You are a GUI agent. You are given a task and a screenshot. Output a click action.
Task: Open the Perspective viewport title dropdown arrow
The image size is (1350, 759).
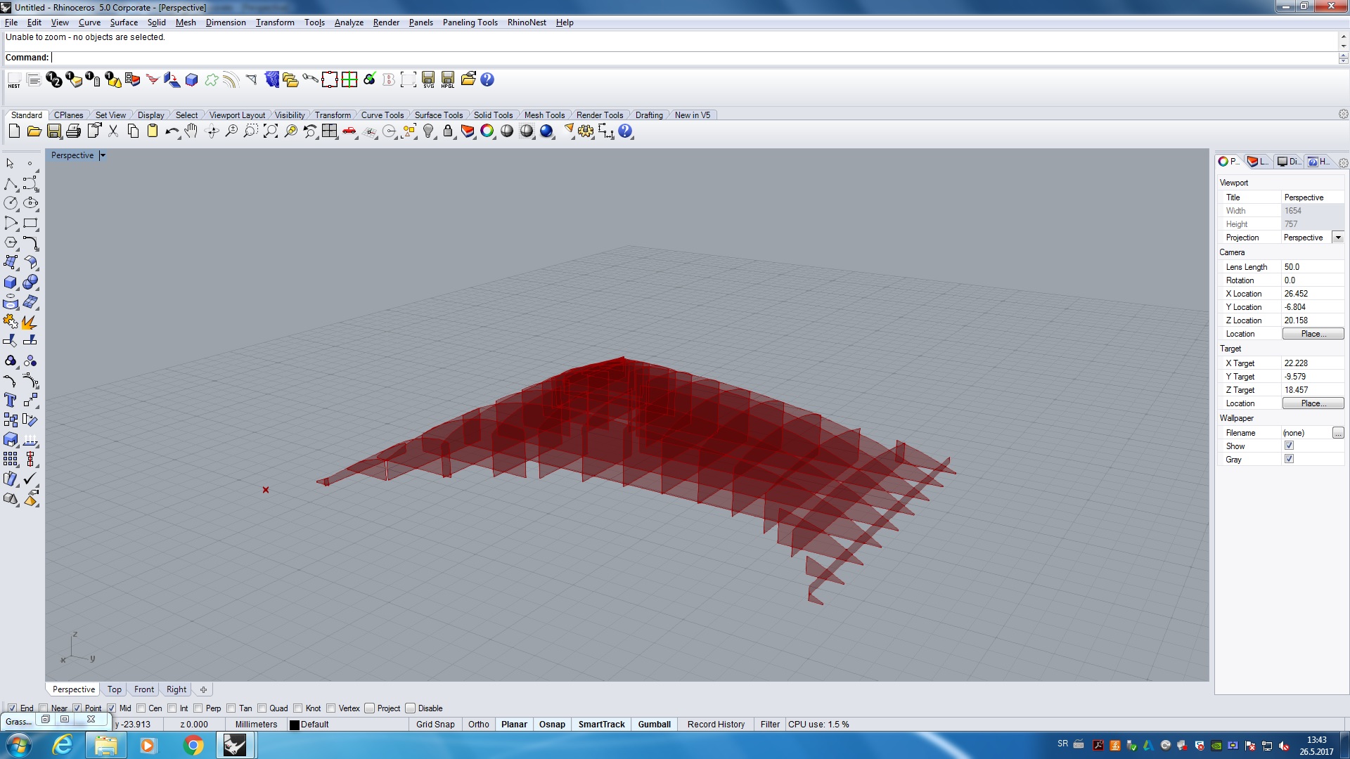[x=103, y=155]
